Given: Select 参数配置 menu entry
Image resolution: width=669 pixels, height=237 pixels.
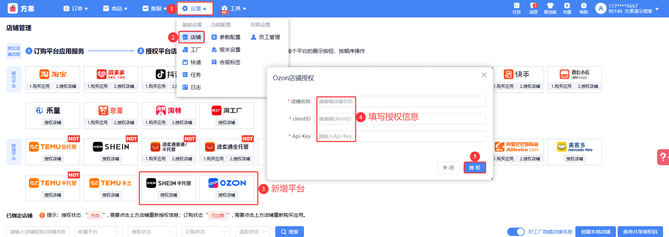Looking at the screenshot, I should click(226, 37).
